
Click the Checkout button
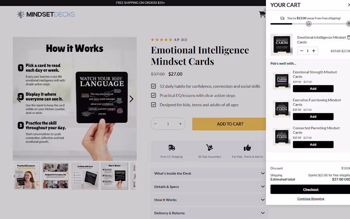click(x=311, y=189)
